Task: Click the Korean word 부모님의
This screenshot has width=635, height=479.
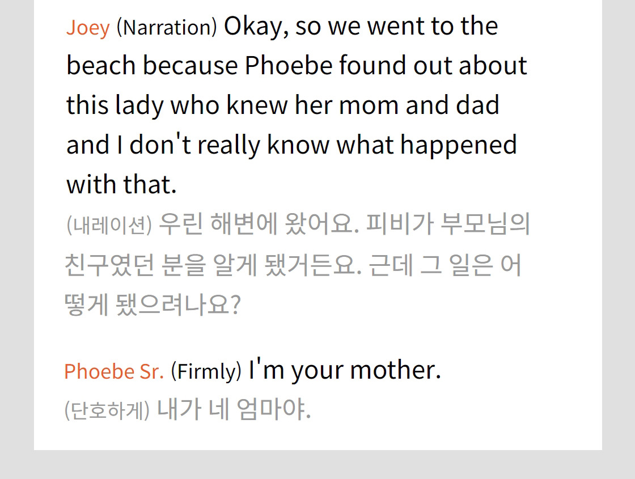Action: click(485, 224)
